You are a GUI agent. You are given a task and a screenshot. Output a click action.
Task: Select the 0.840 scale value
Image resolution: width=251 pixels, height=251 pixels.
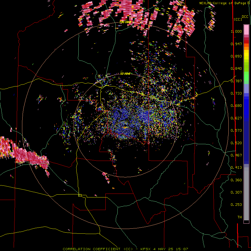[x=236, y=69]
